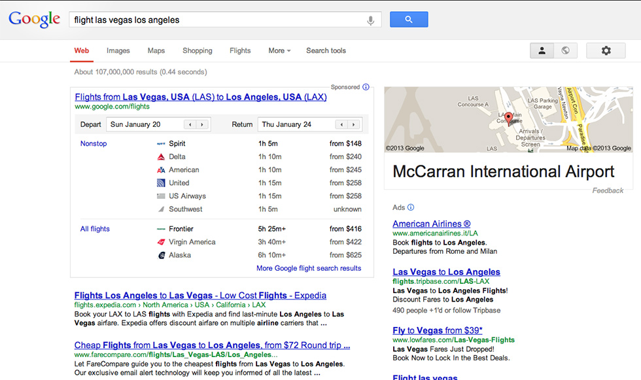This screenshot has height=380, width=641.
Task: Click the Spirit airline logo icon
Action: coord(161,144)
